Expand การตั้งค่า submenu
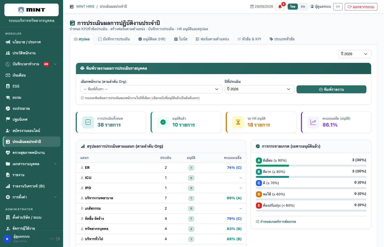 tap(55, 197)
